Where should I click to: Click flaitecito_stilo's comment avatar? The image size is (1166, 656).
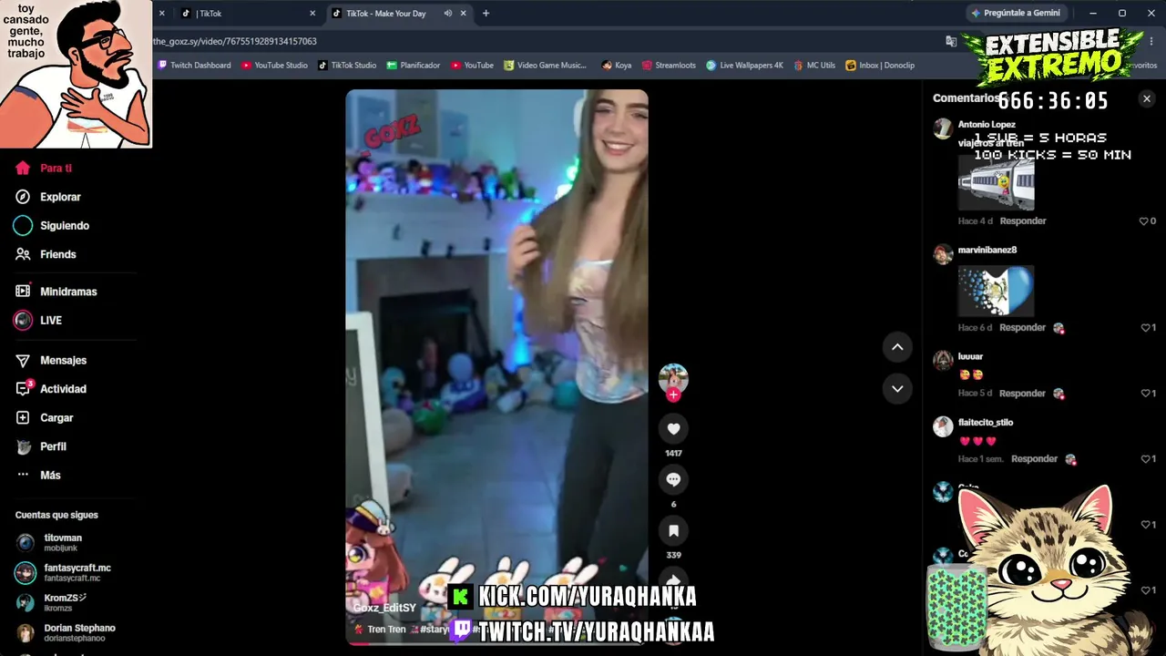[x=943, y=426]
